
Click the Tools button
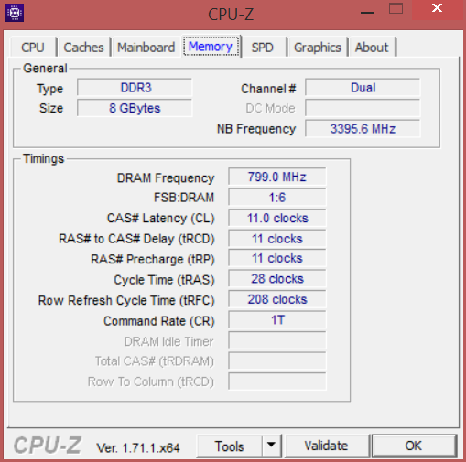[229, 446]
